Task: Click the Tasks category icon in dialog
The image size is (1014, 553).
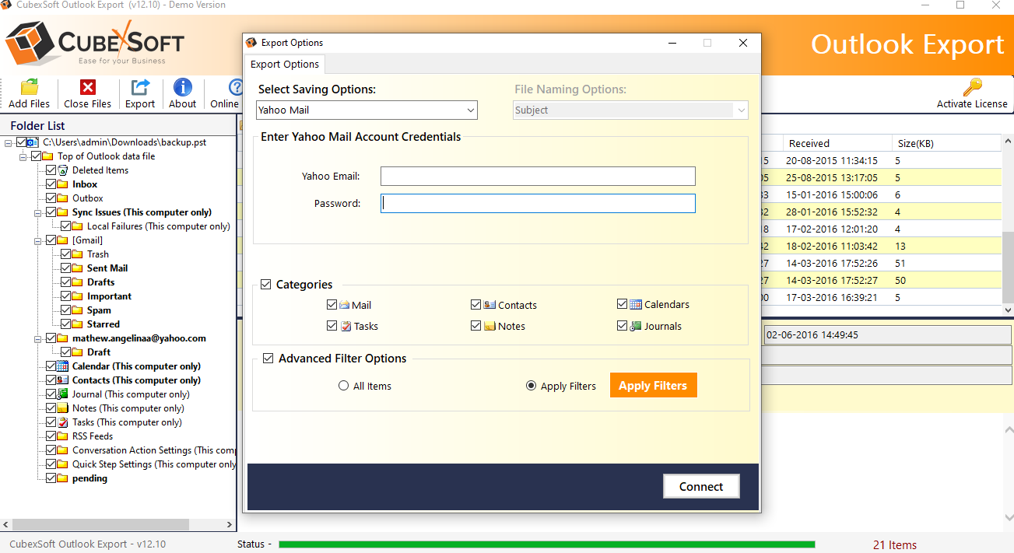Action: pyautogui.click(x=346, y=326)
